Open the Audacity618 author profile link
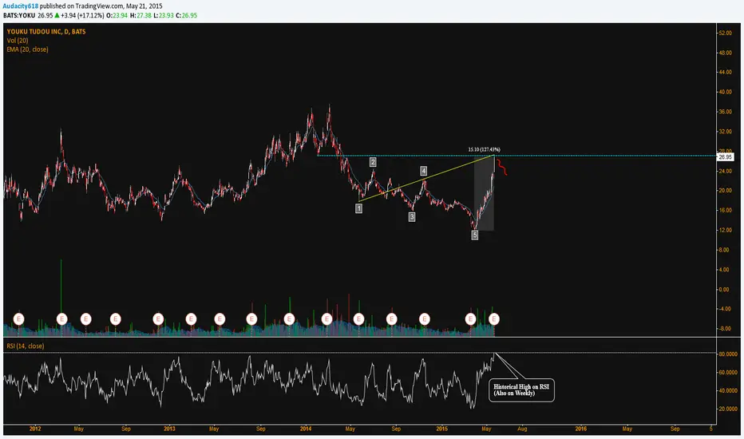 [21, 6]
